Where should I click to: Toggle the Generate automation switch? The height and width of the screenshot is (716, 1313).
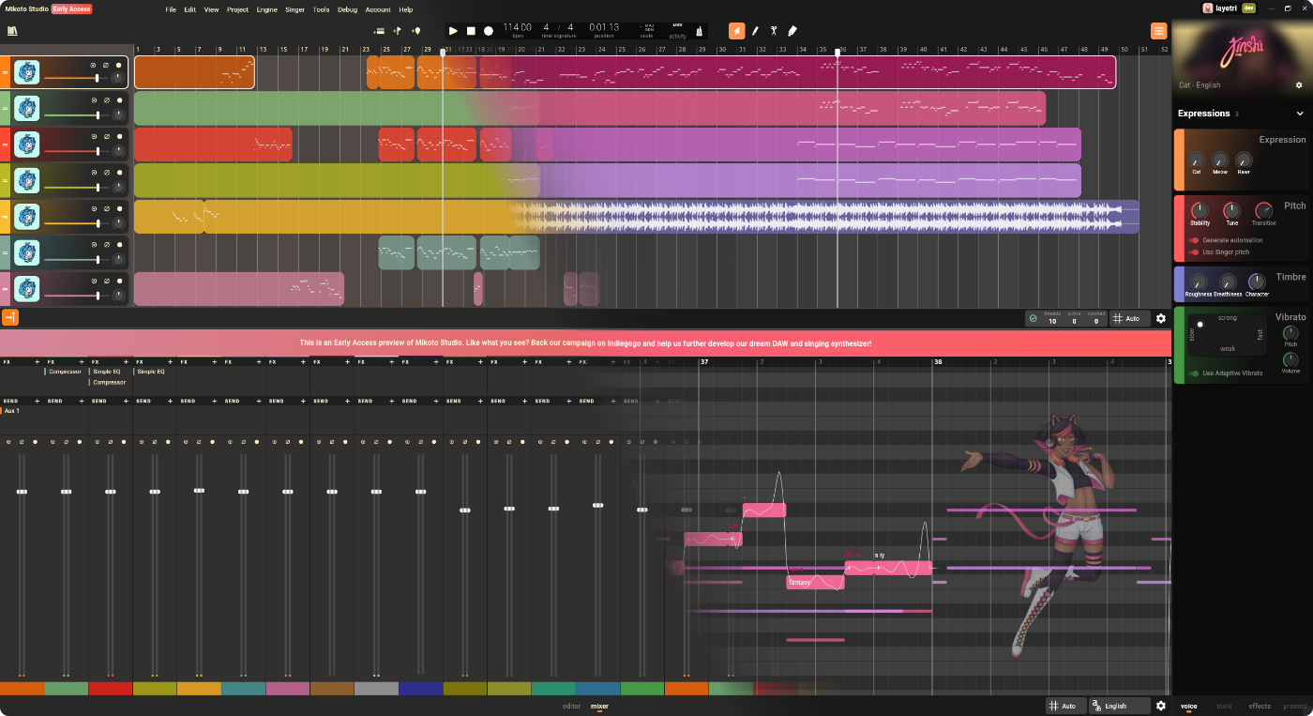pyautogui.click(x=1195, y=240)
